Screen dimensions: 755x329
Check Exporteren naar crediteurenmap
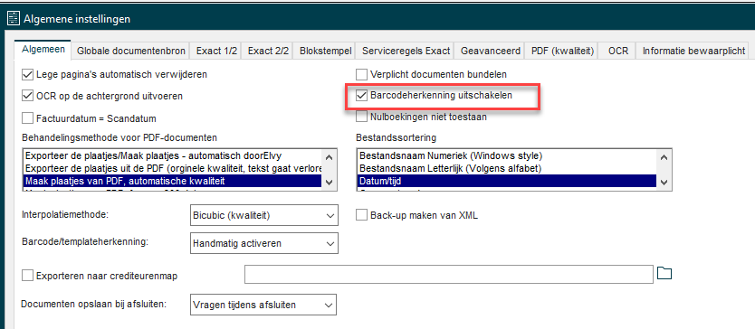point(27,276)
